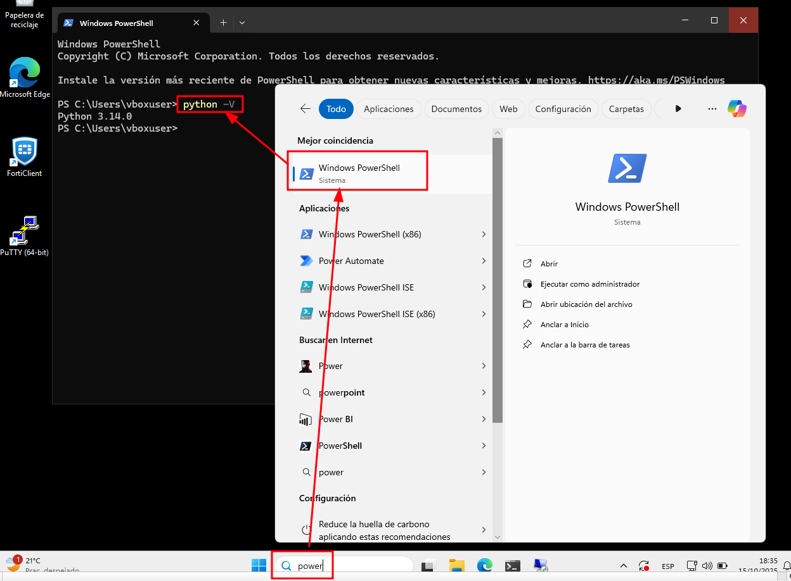Expand Power Automate result chevron

484,261
